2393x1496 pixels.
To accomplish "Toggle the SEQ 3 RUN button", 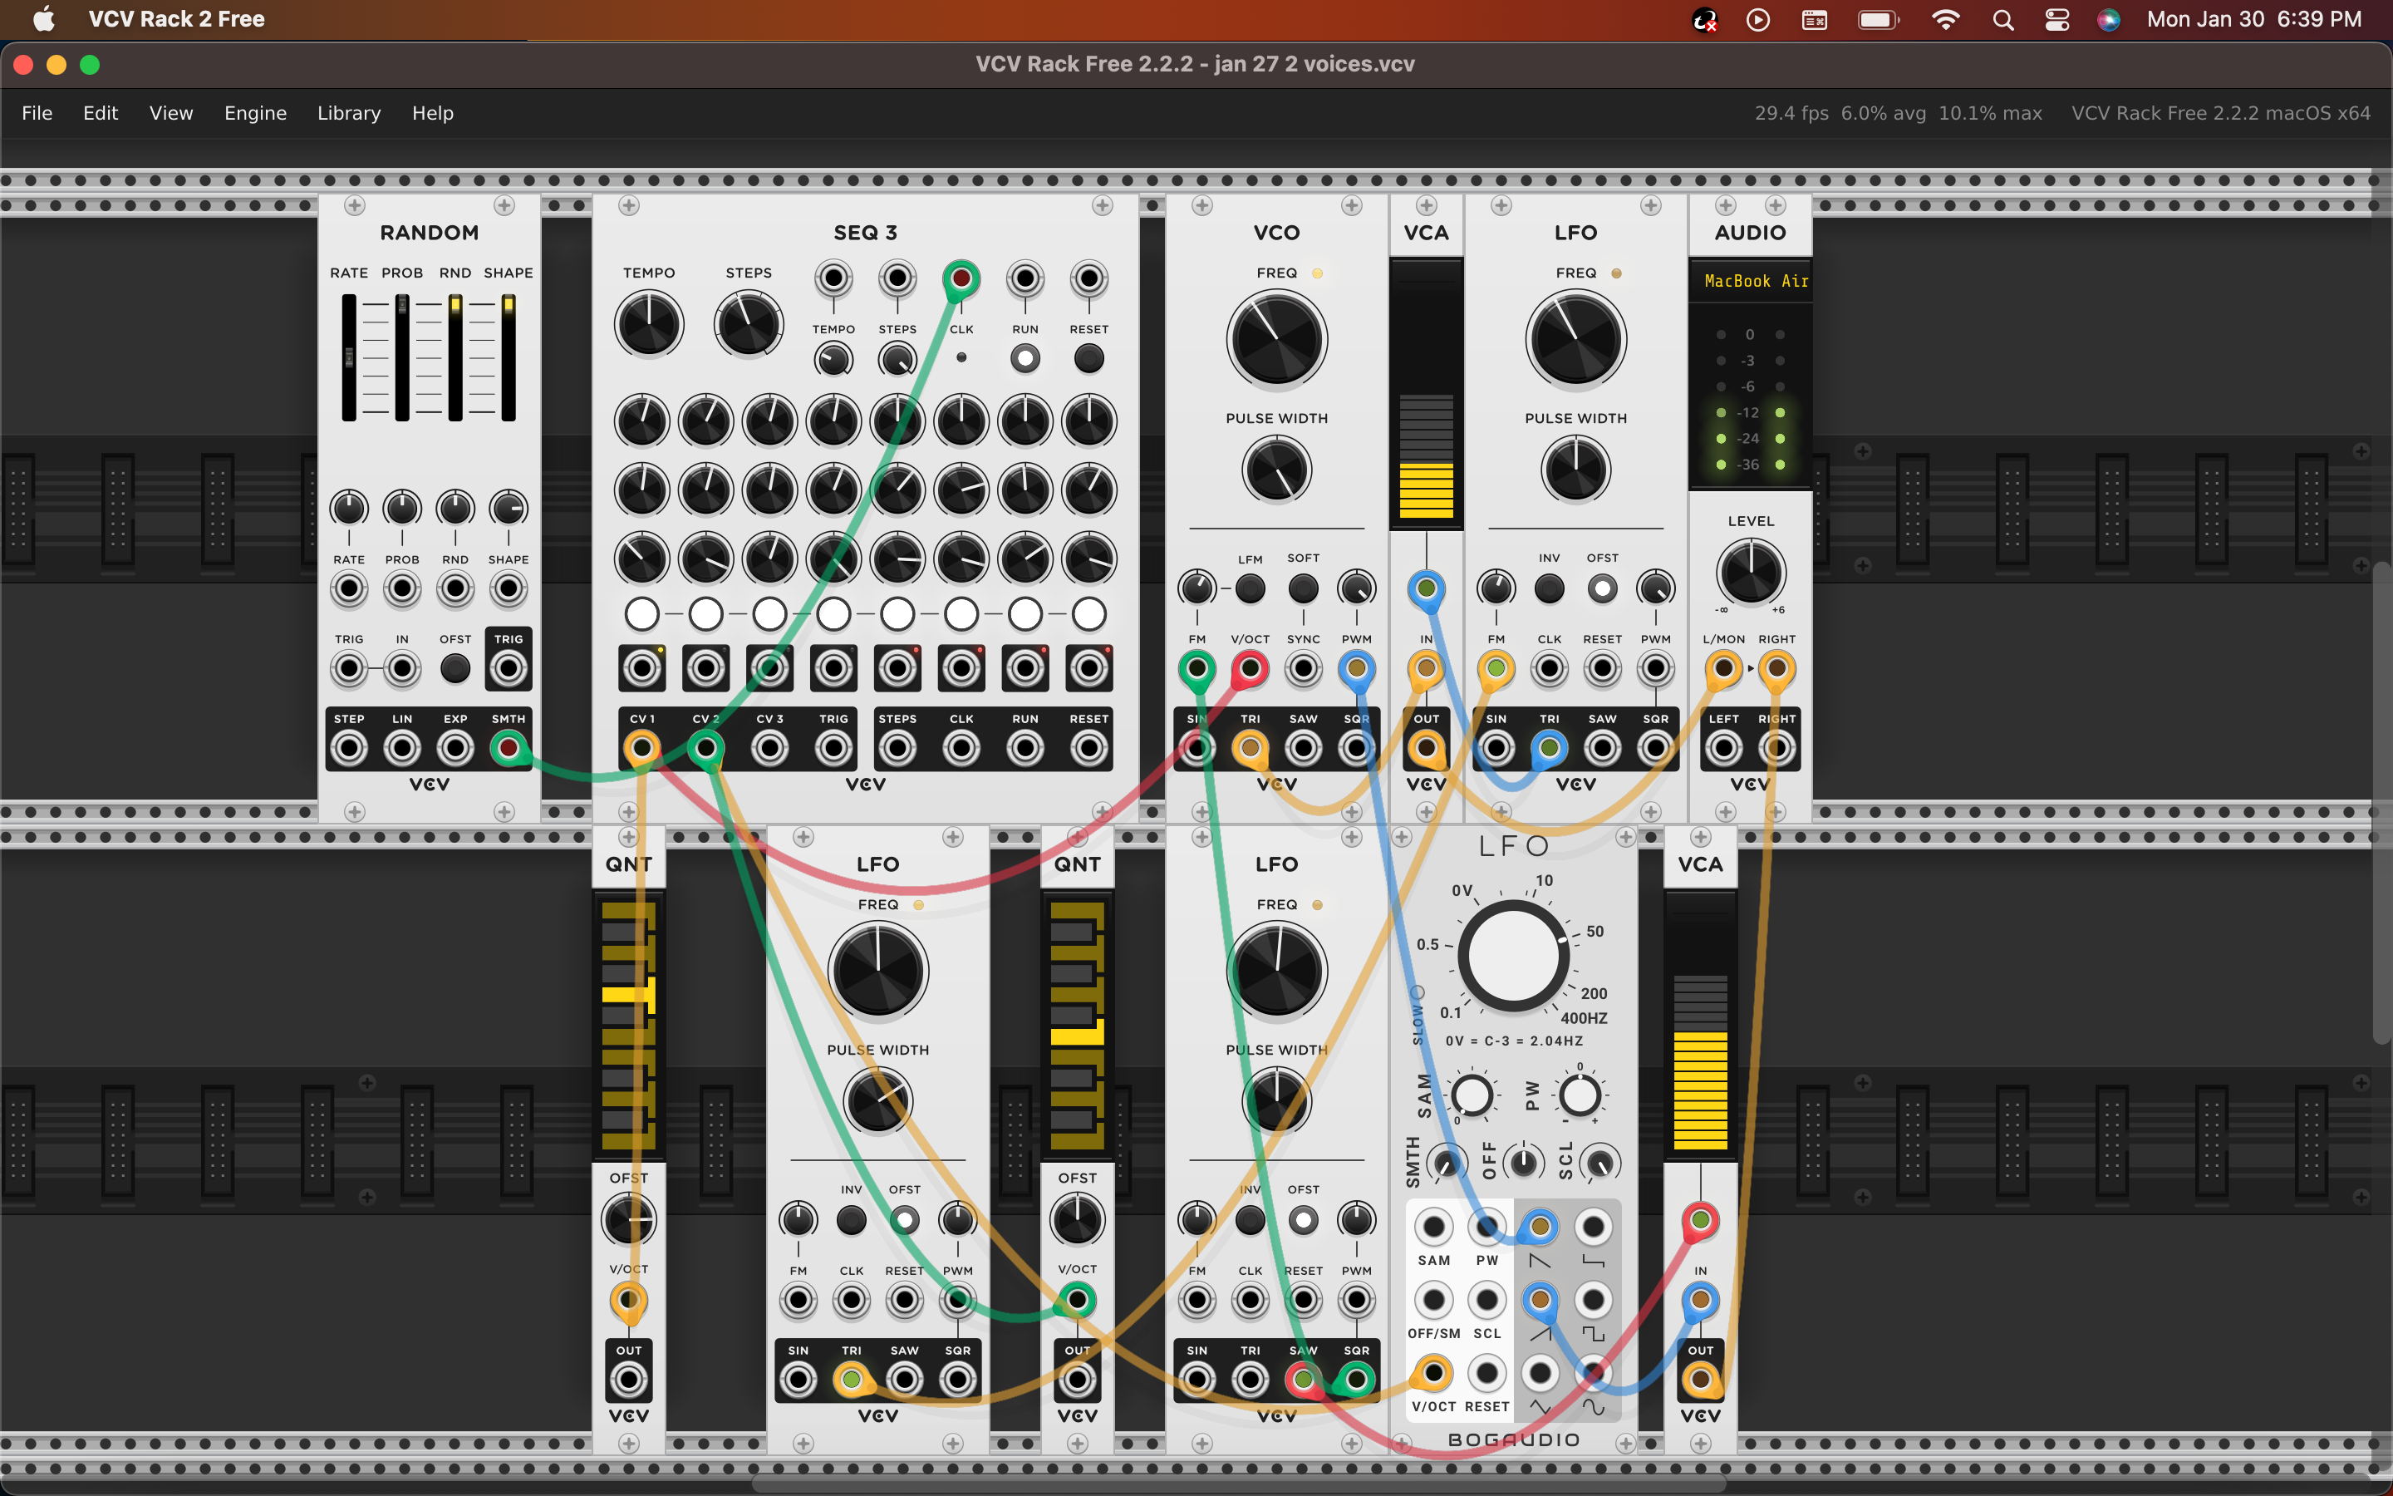I will (x=1025, y=358).
